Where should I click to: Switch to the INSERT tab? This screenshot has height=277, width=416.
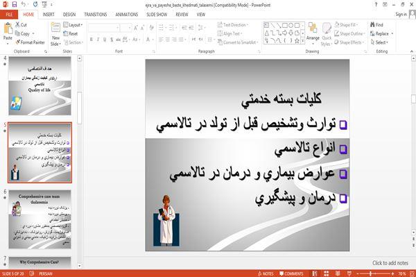point(49,15)
